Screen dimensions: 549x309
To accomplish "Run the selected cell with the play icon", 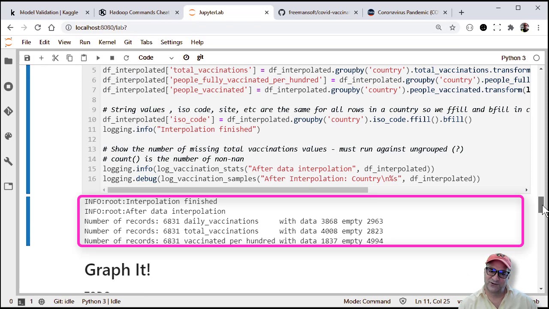I will (98, 58).
